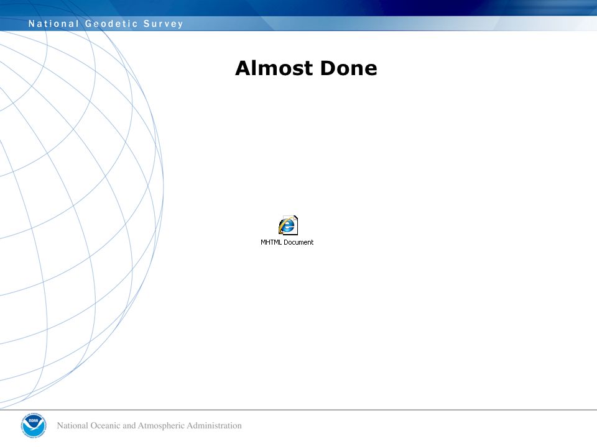
Task: Click the 'Almost Done' slide title
Action: pyautogui.click(x=306, y=68)
